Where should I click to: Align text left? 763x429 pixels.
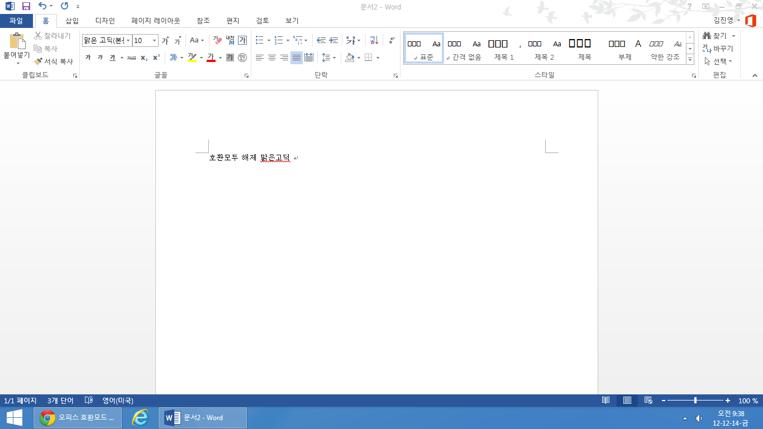tap(260, 58)
